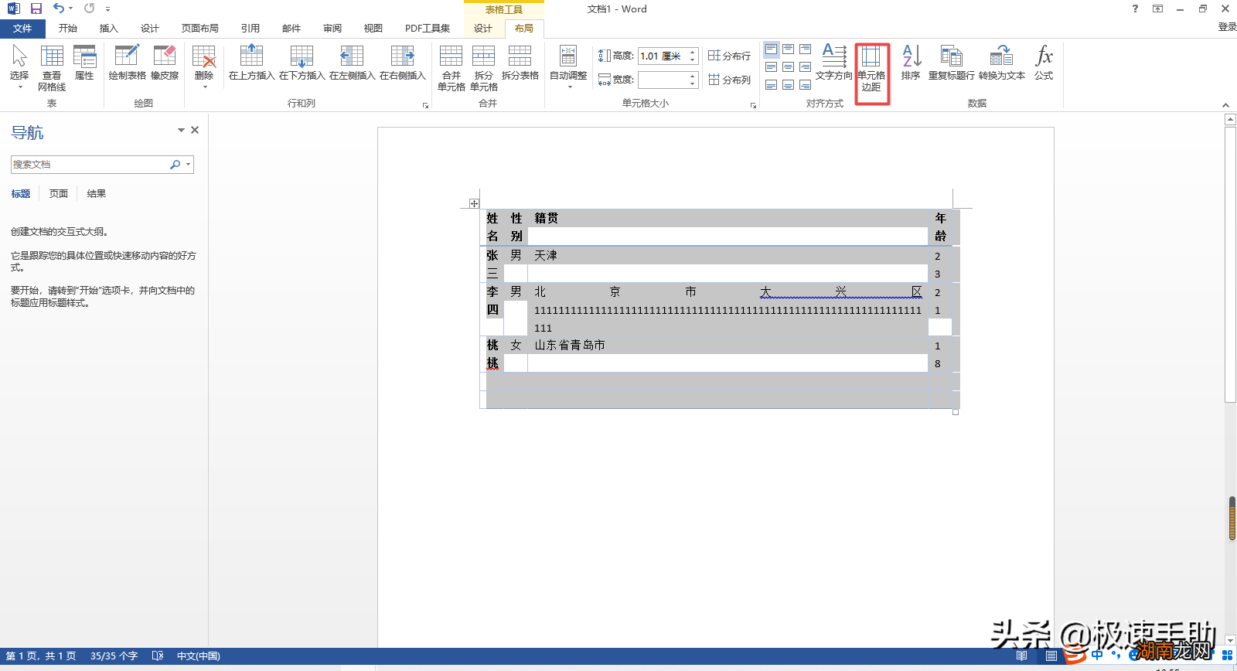The image size is (1237, 671).
Task: Open the navigation pane options arrow
Action: [x=181, y=130]
